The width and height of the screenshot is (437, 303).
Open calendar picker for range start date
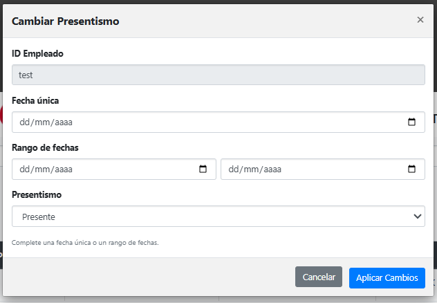click(203, 169)
